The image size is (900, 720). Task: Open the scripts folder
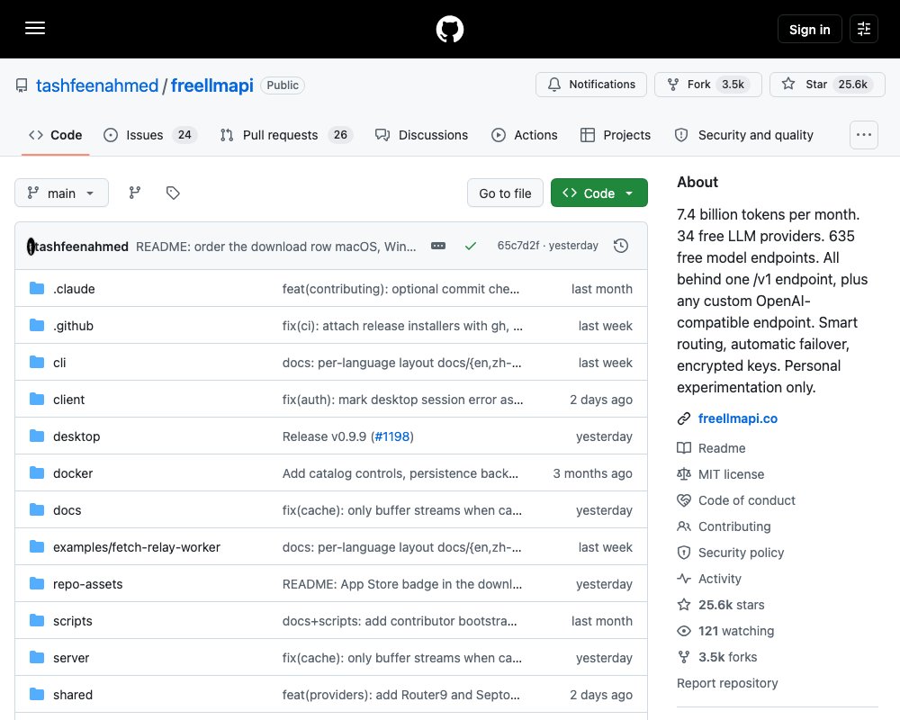72,621
